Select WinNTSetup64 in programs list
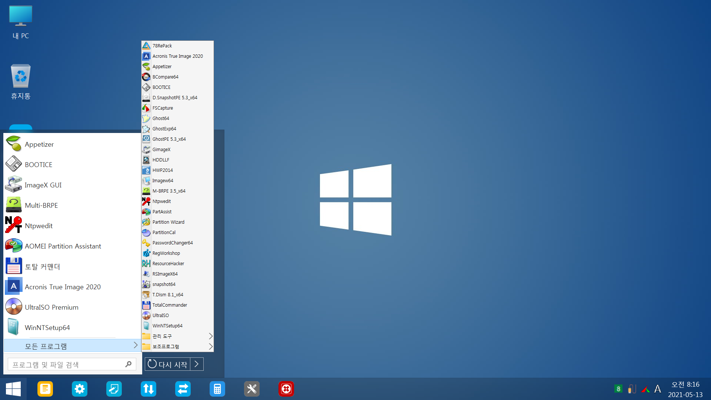This screenshot has height=400, width=711. click(x=177, y=326)
